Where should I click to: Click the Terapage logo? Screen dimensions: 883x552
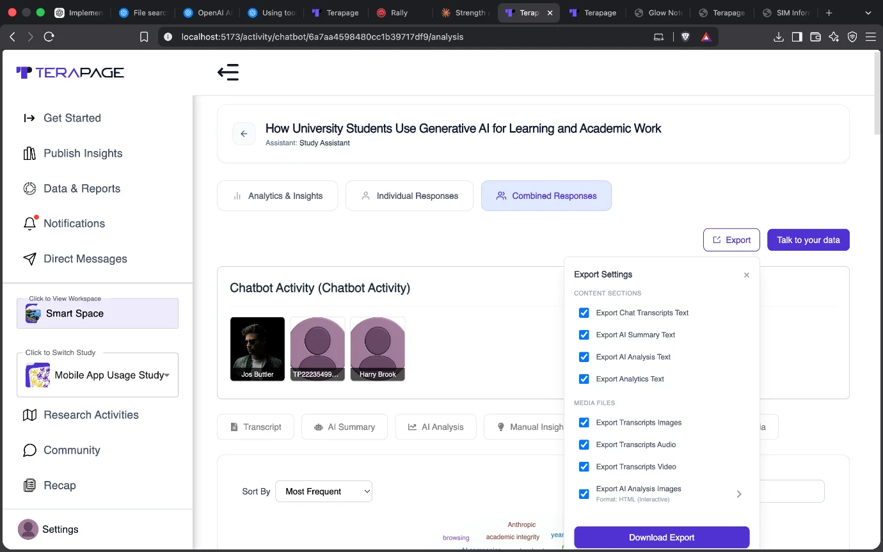pyautogui.click(x=70, y=72)
